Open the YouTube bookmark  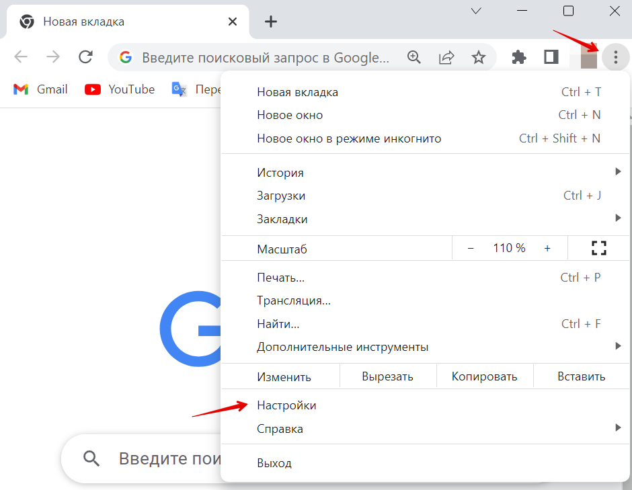click(120, 89)
